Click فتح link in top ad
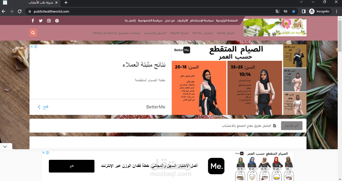This screenshot has height=181, width=342. pos(45,107)
